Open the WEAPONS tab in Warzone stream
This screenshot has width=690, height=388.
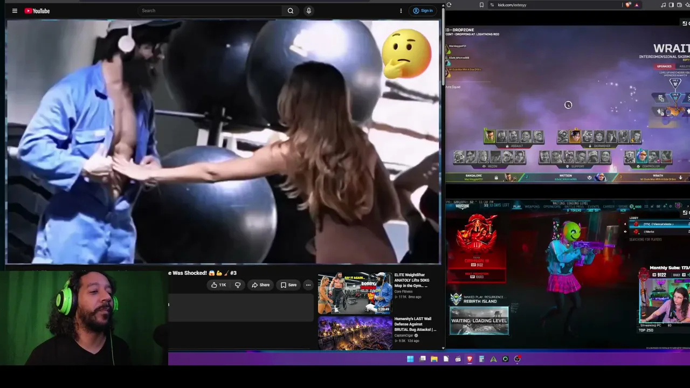(532, 206)
